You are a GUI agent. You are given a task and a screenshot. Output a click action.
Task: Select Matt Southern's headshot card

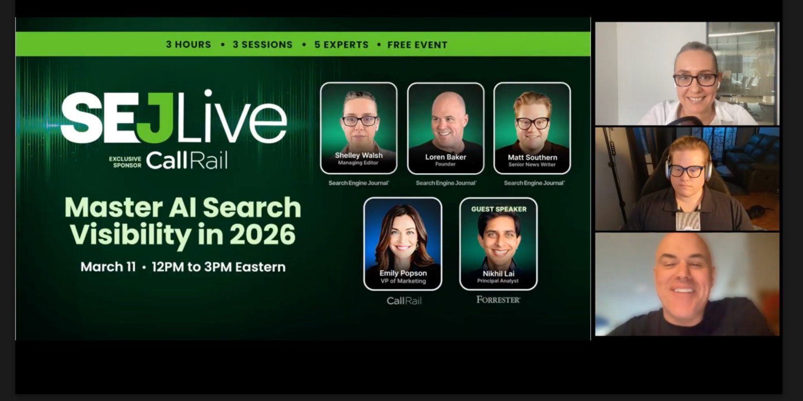(531, 127)
